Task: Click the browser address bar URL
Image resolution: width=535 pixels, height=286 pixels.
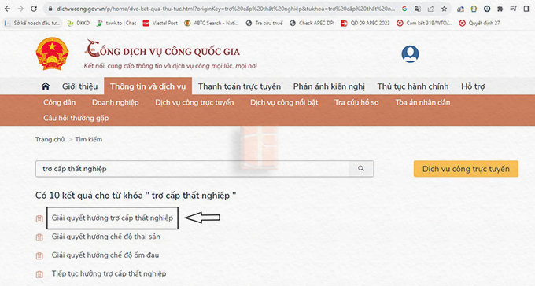Action: (225, 9)
